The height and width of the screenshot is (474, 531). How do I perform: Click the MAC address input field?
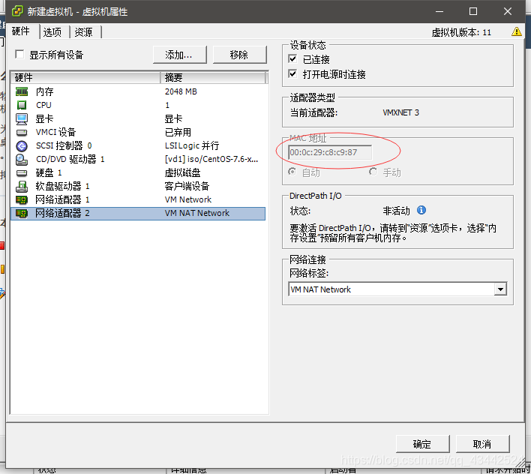pos(330,152)
